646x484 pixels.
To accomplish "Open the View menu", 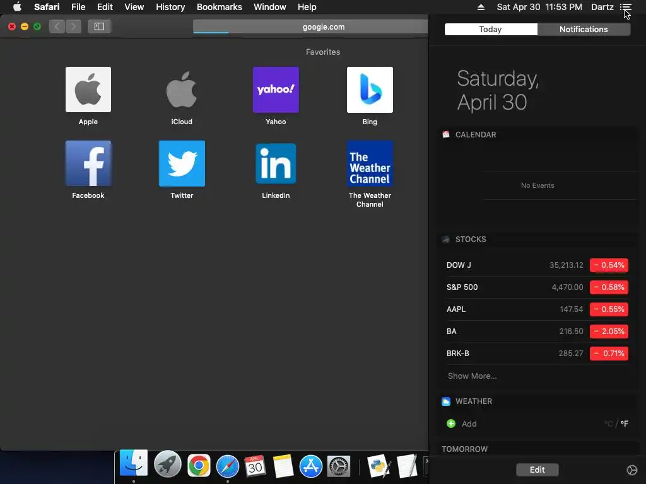I will 134,7.
